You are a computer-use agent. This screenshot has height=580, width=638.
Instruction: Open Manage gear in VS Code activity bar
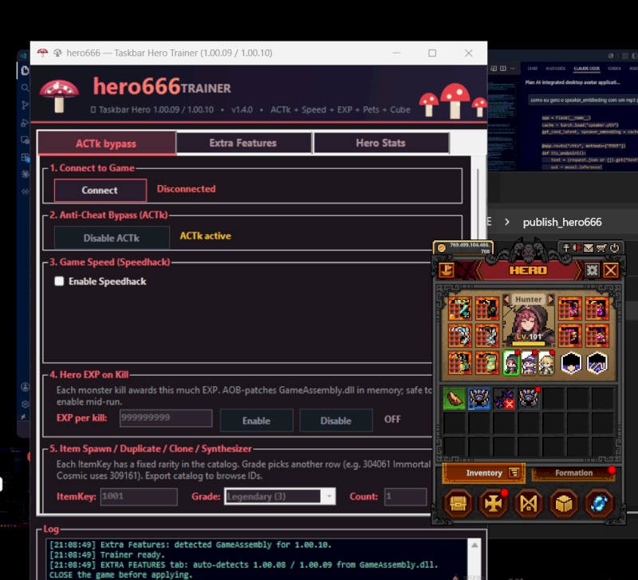click(x=25, y=404)
